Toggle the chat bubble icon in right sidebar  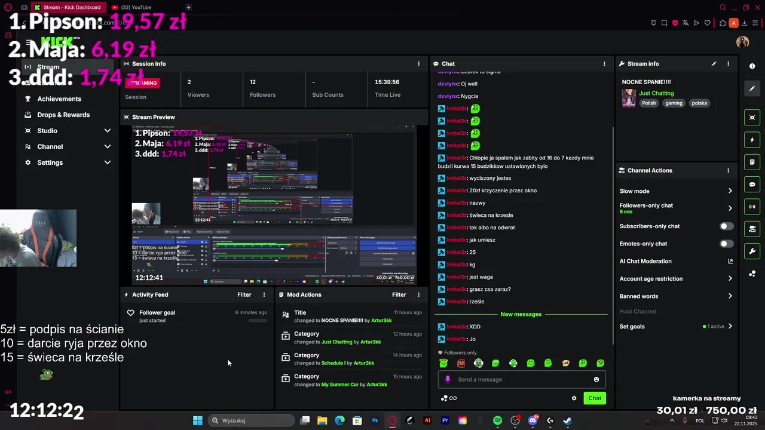[752, 185]
